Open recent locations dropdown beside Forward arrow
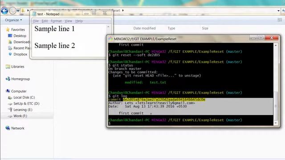This screenshot has height=160, width=285. coord(18,11)
